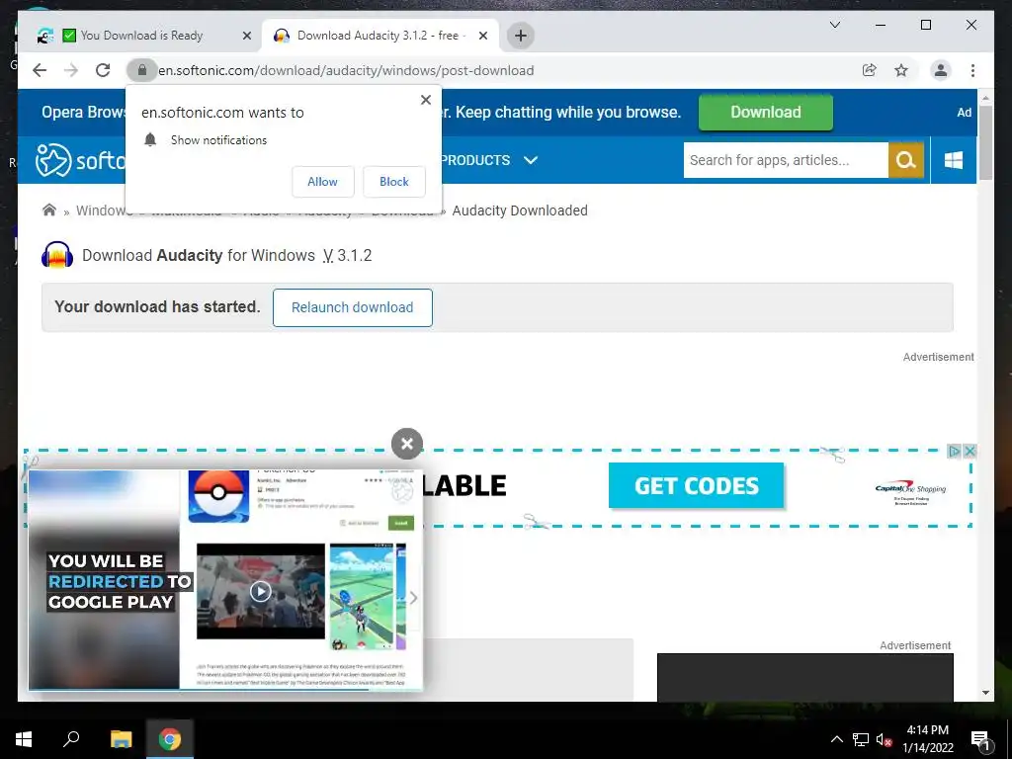The image size is (1012, 759).
Task: Click the Softonic logo
Action: (80, 160)
